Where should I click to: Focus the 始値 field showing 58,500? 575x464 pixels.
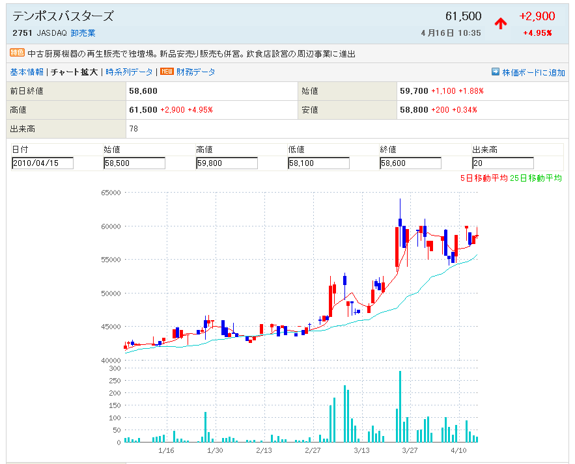click(134, 163)
